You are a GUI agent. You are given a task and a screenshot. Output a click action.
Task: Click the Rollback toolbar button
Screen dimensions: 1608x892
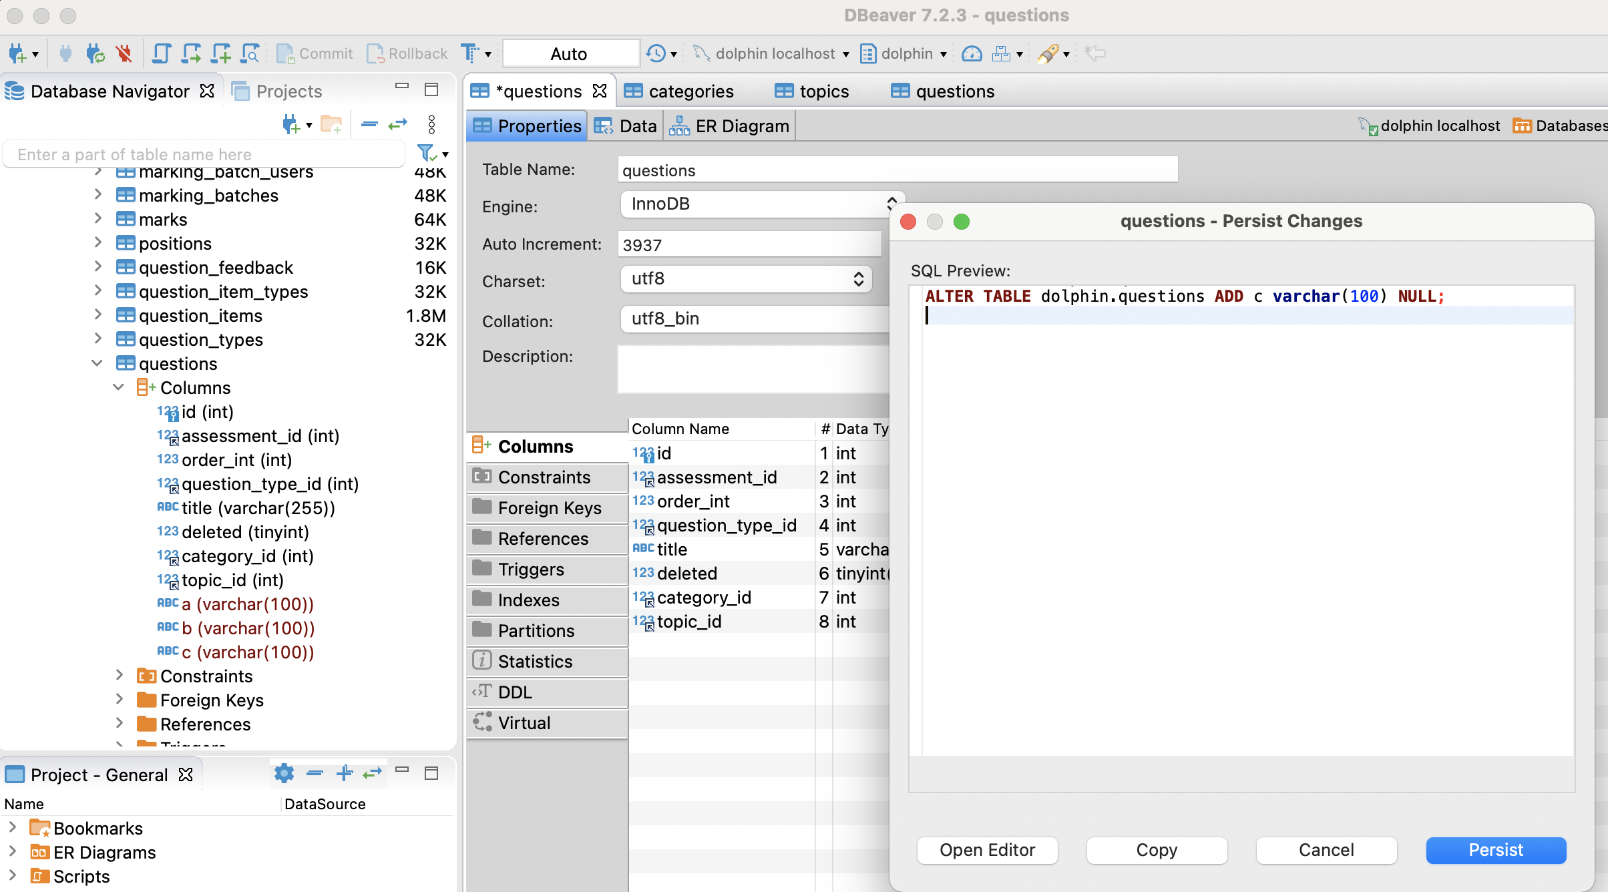click(407, 53)
